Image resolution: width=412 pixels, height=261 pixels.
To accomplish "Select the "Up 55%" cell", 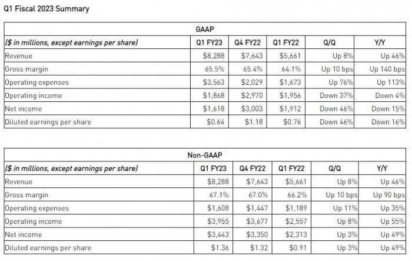I will tap(393, 222).
